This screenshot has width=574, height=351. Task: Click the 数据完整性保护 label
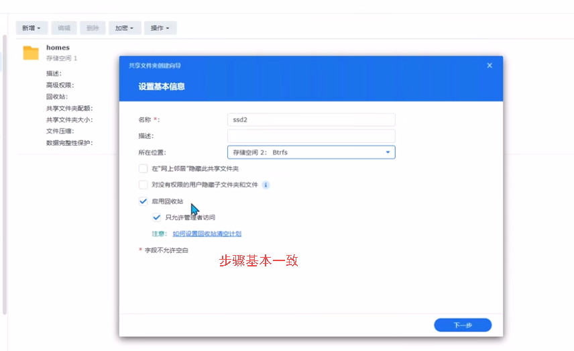70,143
